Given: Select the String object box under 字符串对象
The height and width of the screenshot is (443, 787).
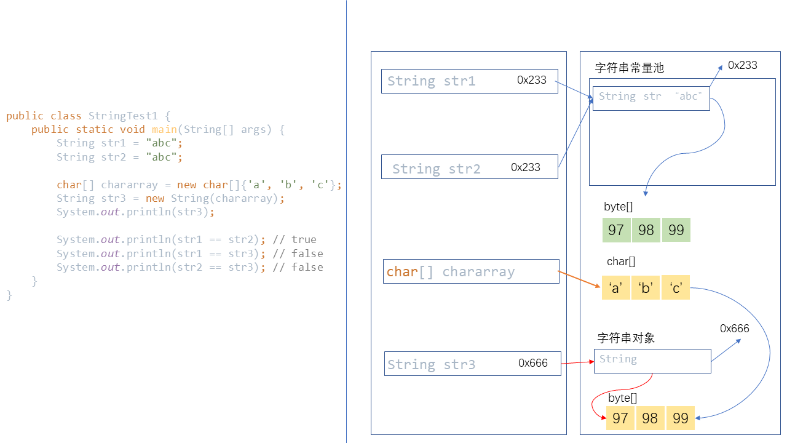Looking at the screenshot, I should (x=652, y=361).
